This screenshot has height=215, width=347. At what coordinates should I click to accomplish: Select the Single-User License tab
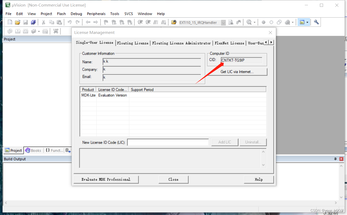point(95,42)
